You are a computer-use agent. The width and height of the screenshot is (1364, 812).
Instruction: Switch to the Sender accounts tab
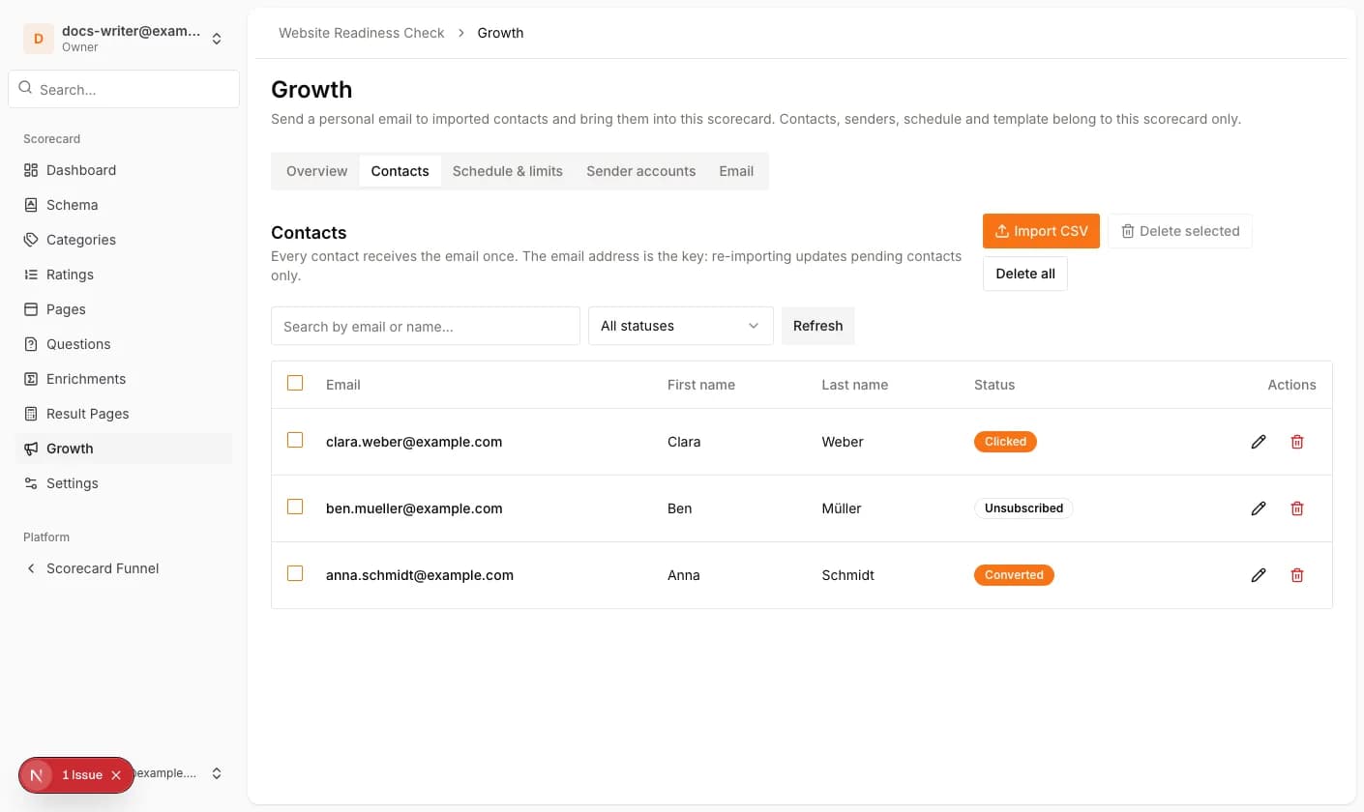[x=641, y=171]
